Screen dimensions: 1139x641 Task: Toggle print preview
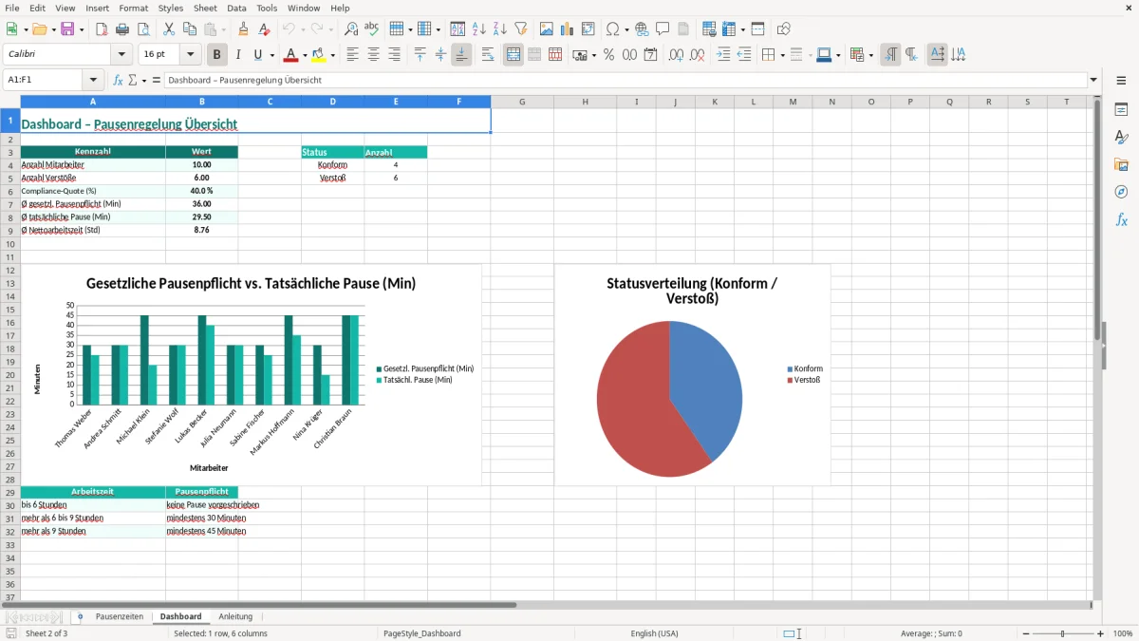(141, 29)
